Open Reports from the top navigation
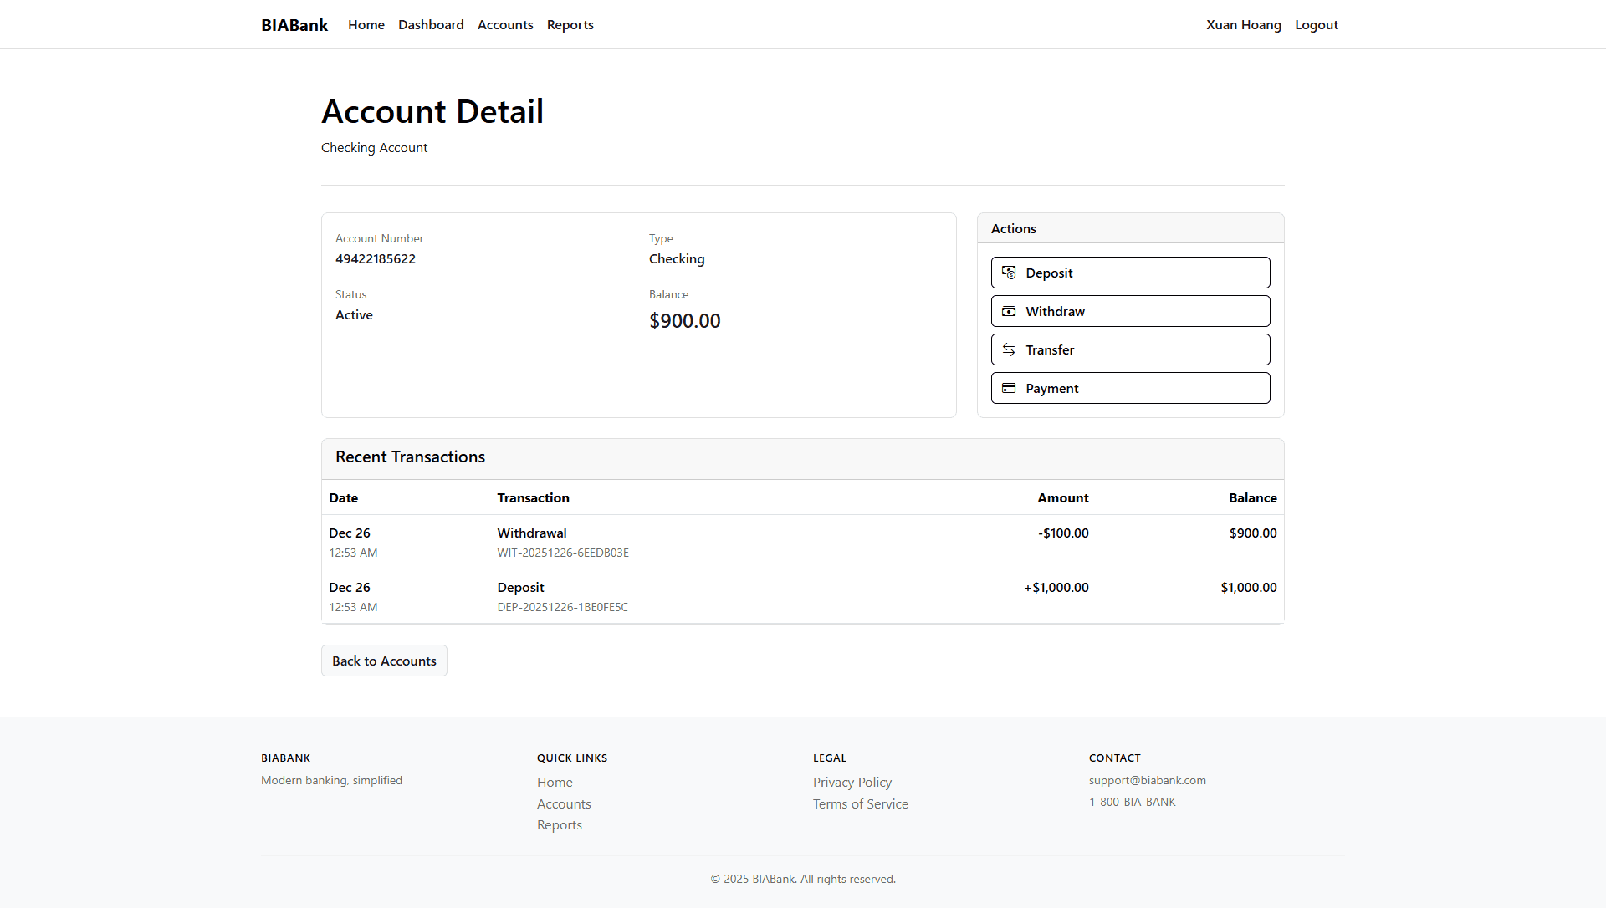The width and height of the screenshot is (1606, 908). [570, 24]
